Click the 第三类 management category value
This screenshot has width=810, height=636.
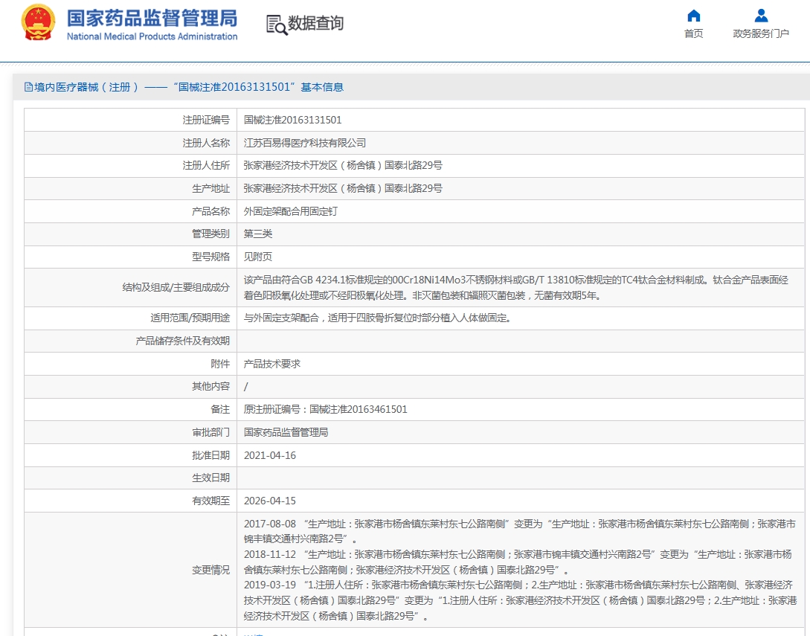(258, 234)
